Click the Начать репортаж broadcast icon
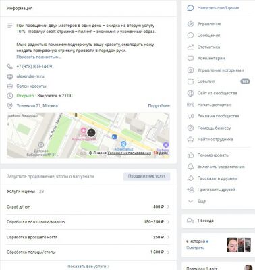The width and height of the screenshot is (255, 270). pos(190,105)
